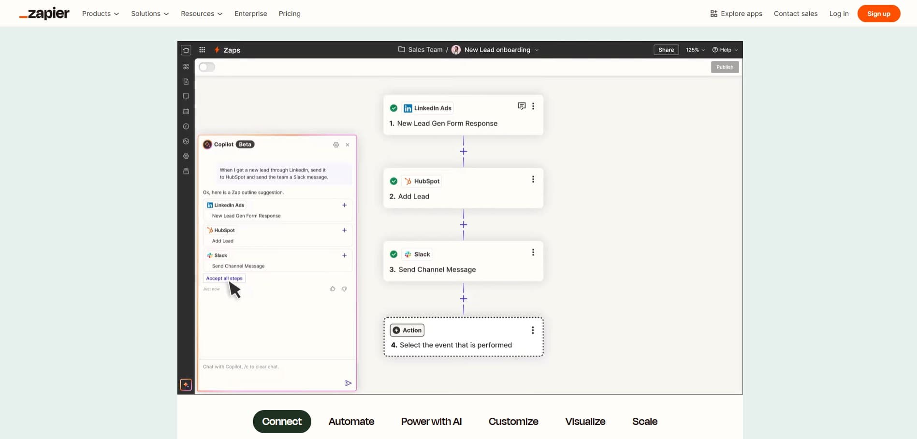The height and width of the screenshot is (439, 917).
Task: Select the Send Channel Message step card
Action: (463, 261)
